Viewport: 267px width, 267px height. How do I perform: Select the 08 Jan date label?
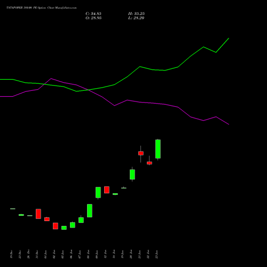coord(88,254)
